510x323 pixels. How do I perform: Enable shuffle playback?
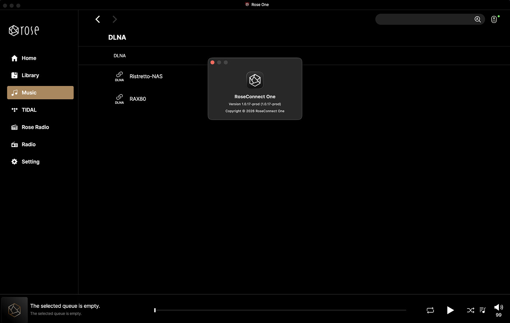(x=470, y=310)
